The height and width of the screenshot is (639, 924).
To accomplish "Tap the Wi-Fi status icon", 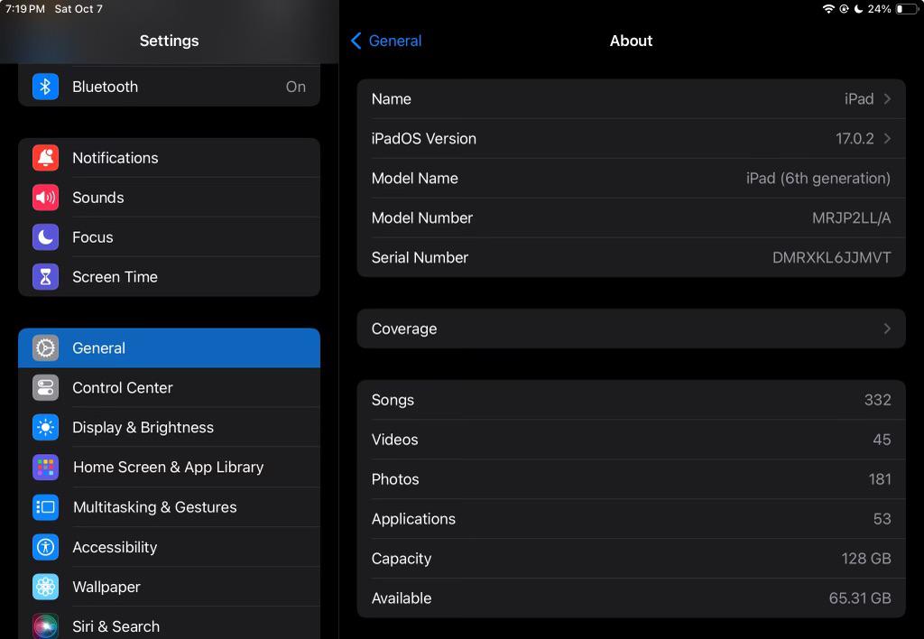I will coord(828,9).
